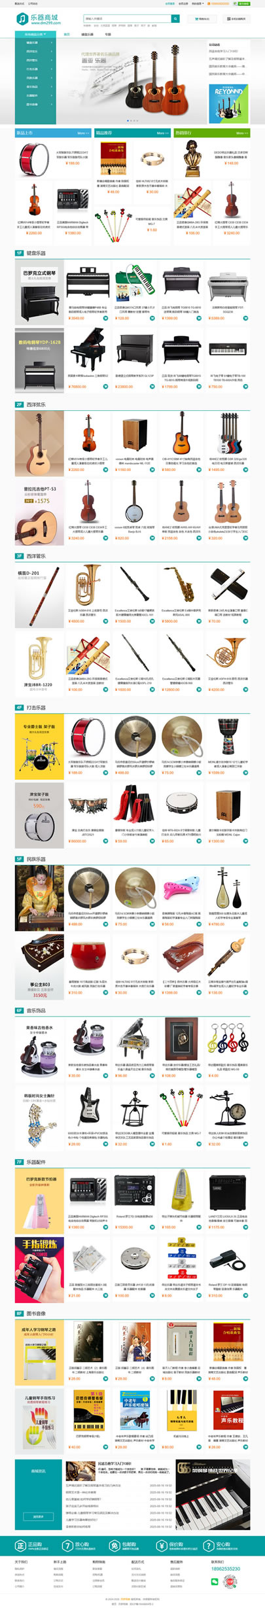The width and height of the screenshot is (265, 1608).
Task: Add the ¥3049 digital piano to cart
Action: click(x=105, y=319)
